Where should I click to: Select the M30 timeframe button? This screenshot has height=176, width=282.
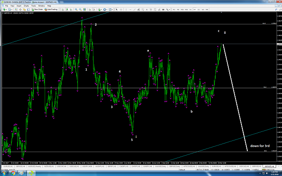coord(186,9)
